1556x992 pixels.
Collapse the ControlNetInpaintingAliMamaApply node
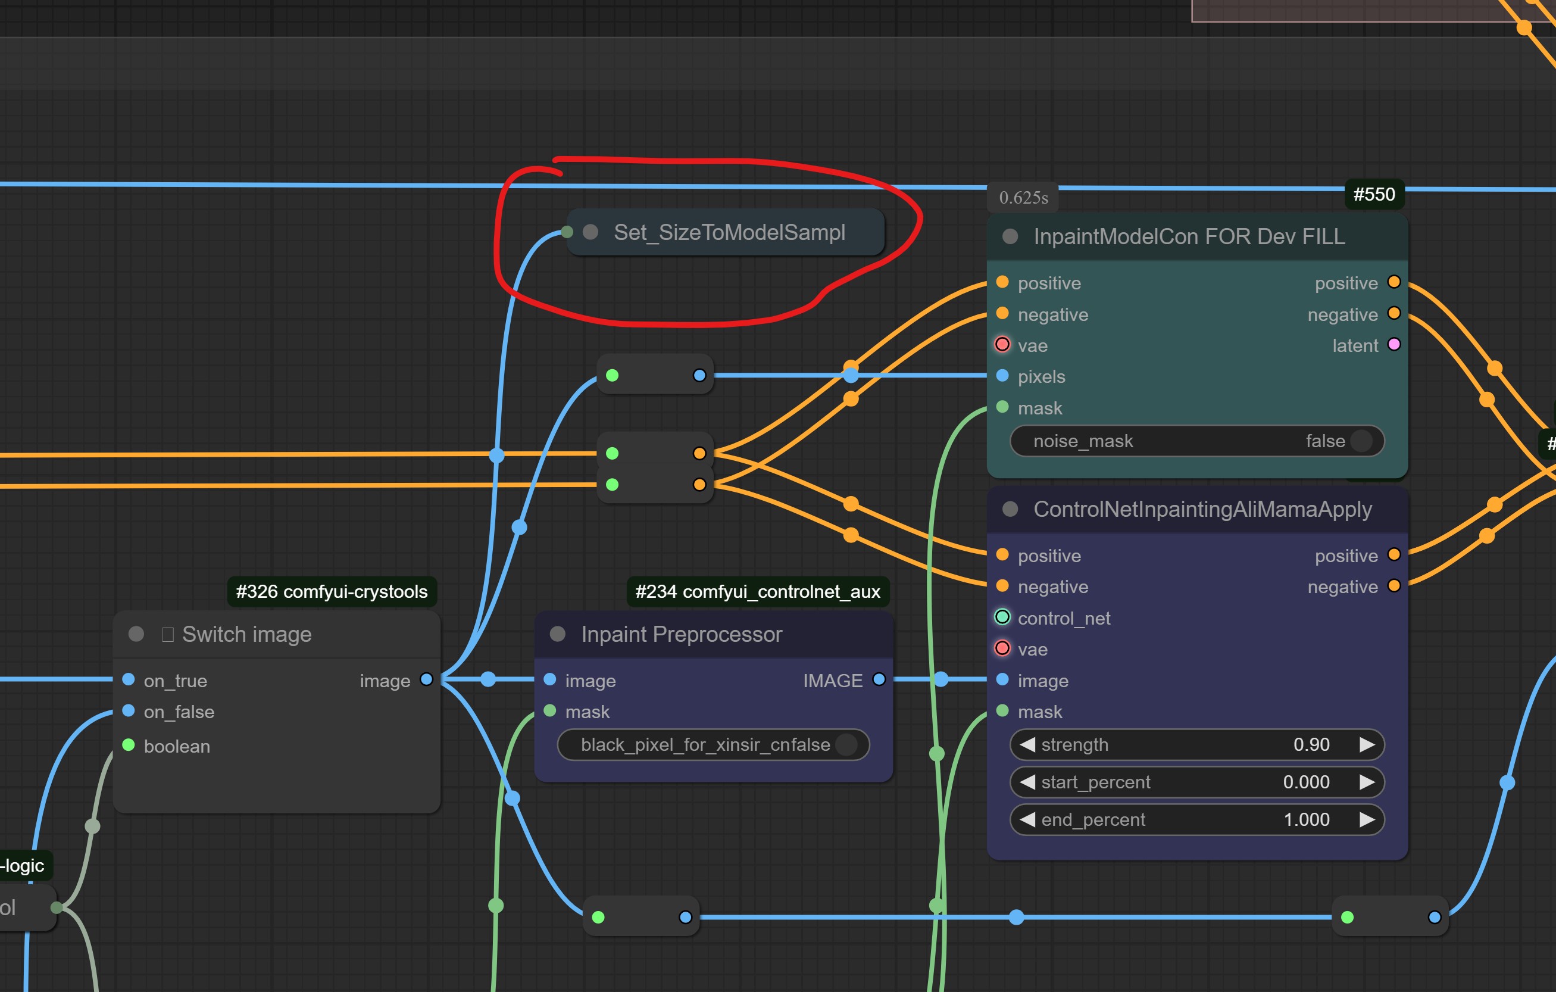tap(1010, 509)
